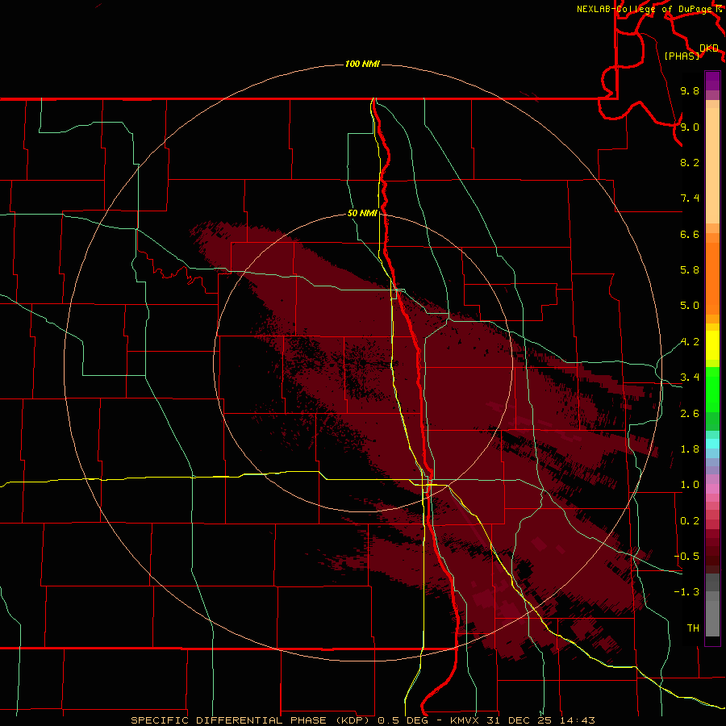The height and width of the screenshot is (726, 726).
Task: Click the bright green band of the color bar
Action: [712, 389]
